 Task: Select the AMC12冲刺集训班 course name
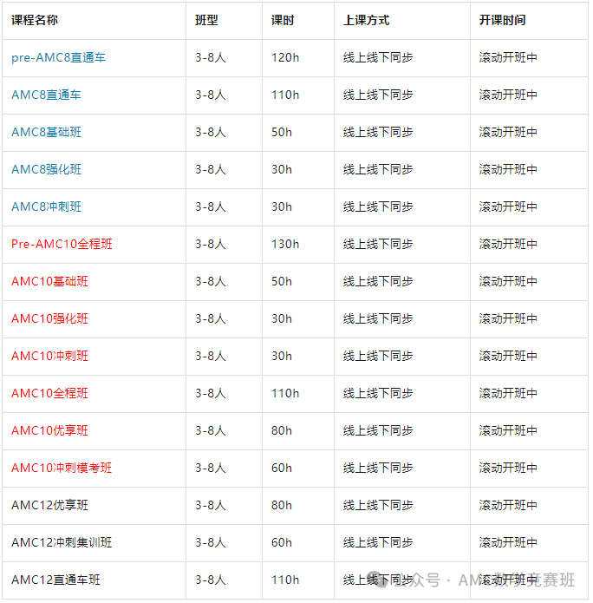coord(62,542)
